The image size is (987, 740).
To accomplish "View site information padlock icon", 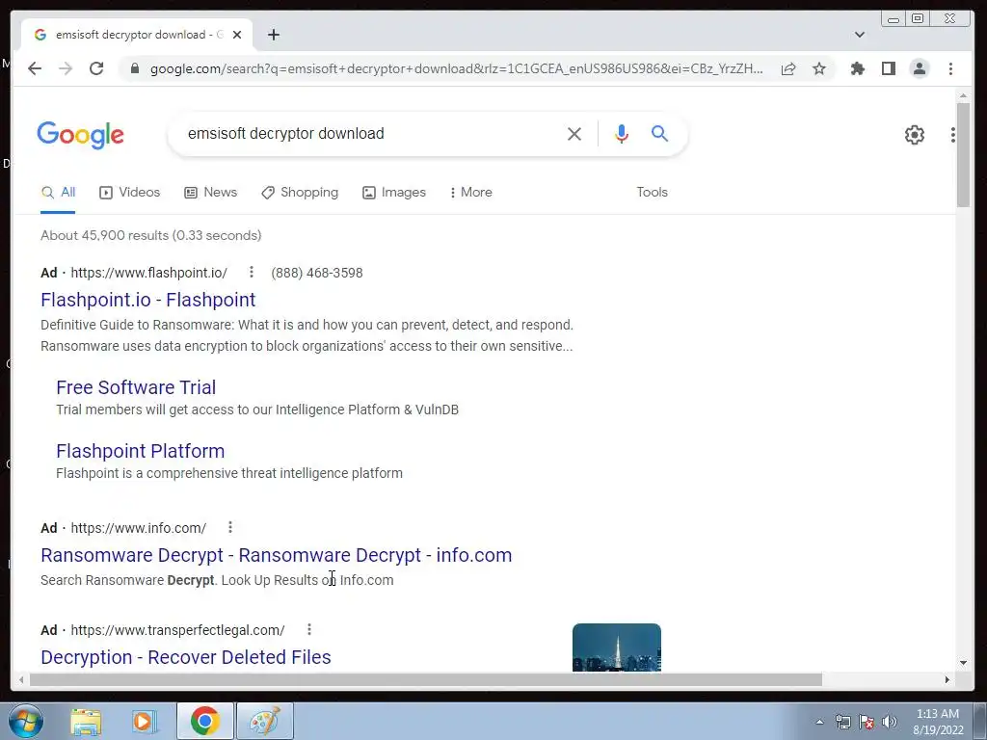I will coord(134,68).
